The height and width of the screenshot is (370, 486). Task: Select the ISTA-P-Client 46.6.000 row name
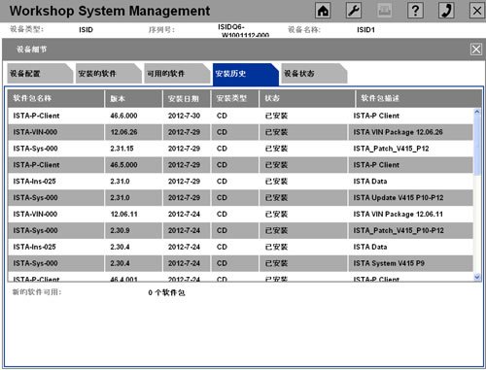[36, 116]
